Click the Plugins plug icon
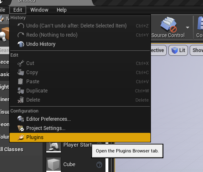 click(21, 137)
